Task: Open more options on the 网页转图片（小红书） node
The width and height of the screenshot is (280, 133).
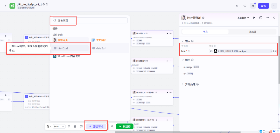Action: pos(171,120)
